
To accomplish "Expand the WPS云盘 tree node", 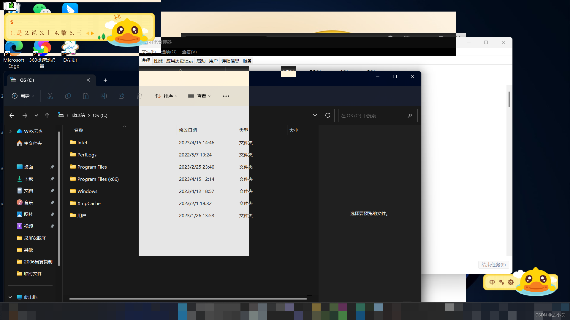I will tap(10, 131).
